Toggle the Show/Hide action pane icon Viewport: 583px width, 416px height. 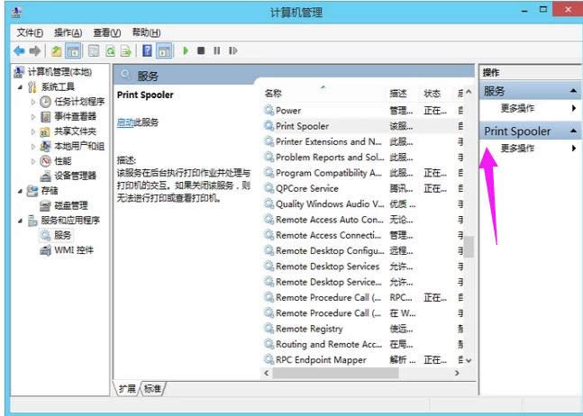click(x=164, y=51)
